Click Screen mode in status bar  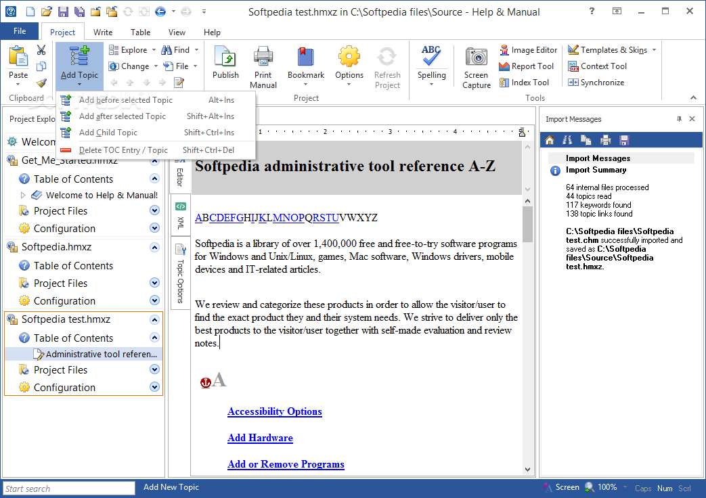click(x=561, y=487)
